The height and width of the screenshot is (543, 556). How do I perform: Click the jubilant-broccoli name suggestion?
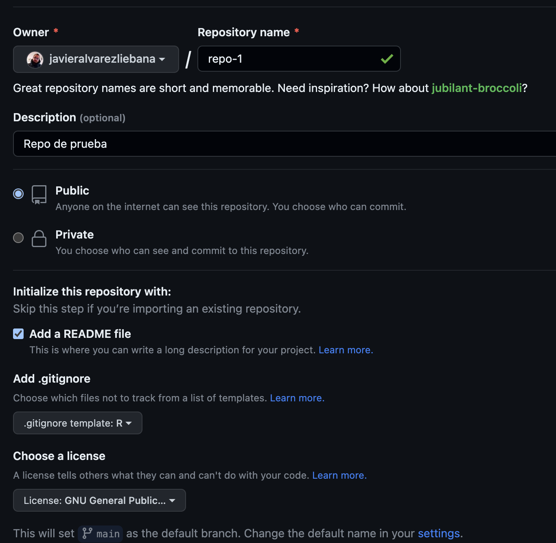(477, 88)
